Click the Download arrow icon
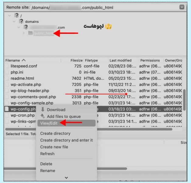191x183 pixels. [x=43, y=109]
